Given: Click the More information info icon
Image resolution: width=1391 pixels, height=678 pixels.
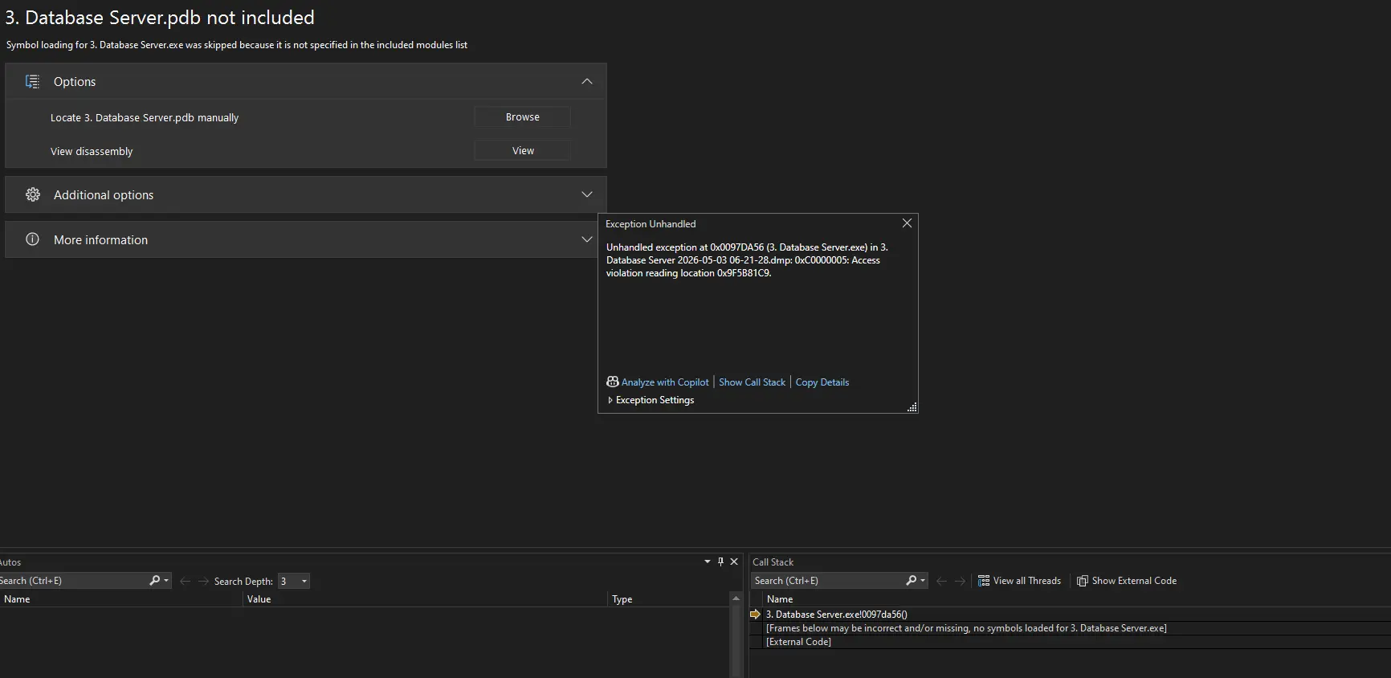Looking at the screenshot, I should tap(32, 239).
